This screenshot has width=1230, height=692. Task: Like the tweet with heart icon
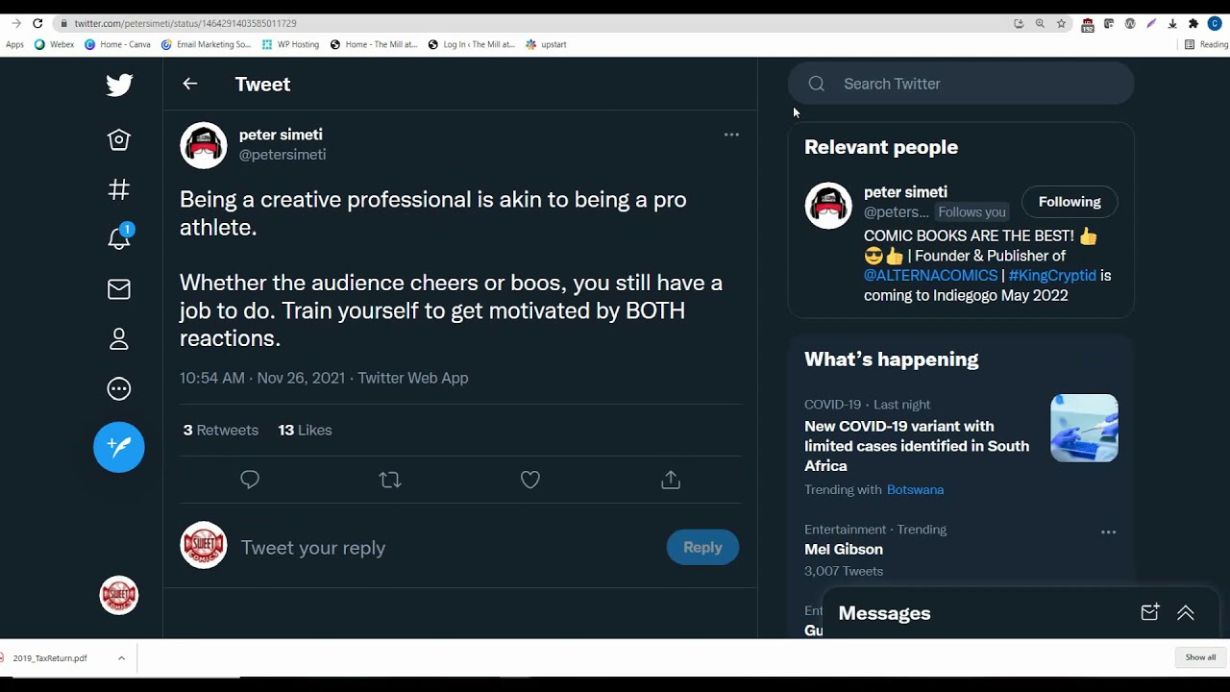(530, 480)
